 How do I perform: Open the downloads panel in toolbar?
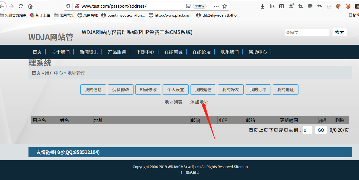(263, 6)
